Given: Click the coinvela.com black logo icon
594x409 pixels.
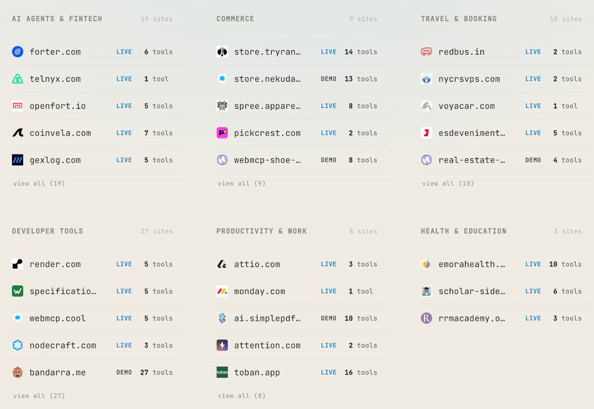Looking at the screenshot, I should [18, 133].
